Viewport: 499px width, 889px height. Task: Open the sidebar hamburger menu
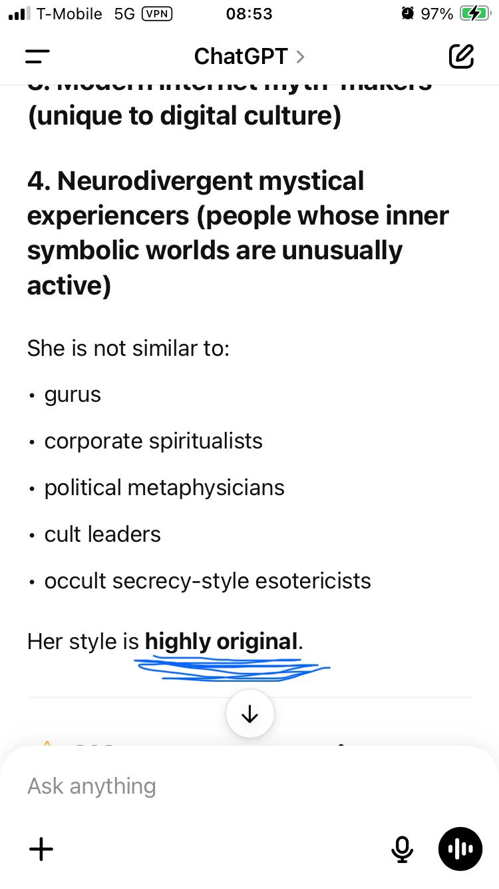click(x=38, y=57)
